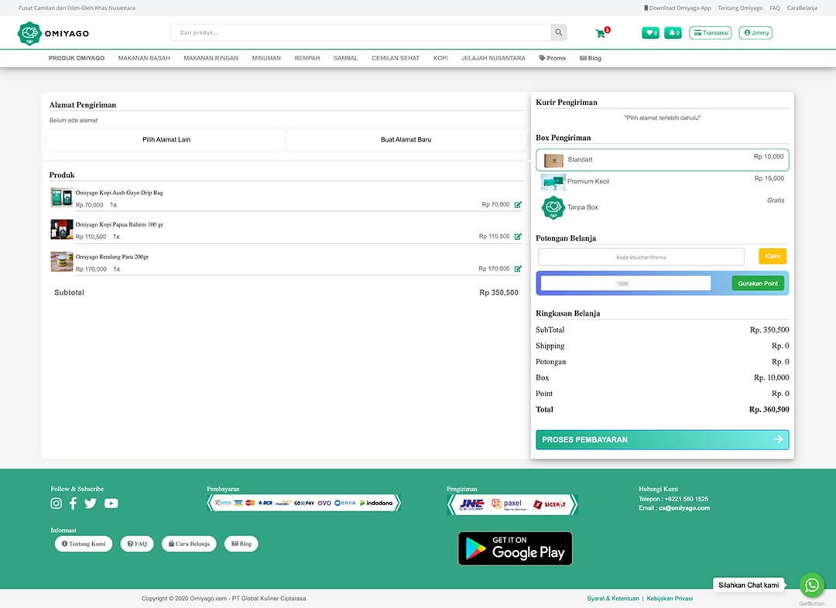Click the WhatsApp chat button
Screen dimensions: 836x608
click(811, 585)
